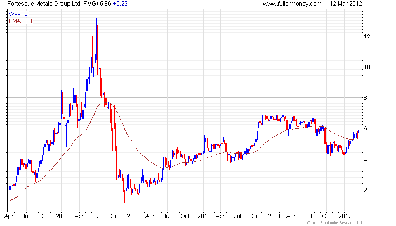Click the 12 Mar 2012 date
396x226 pixels.
pyautogui.click(x=346, y=4)
